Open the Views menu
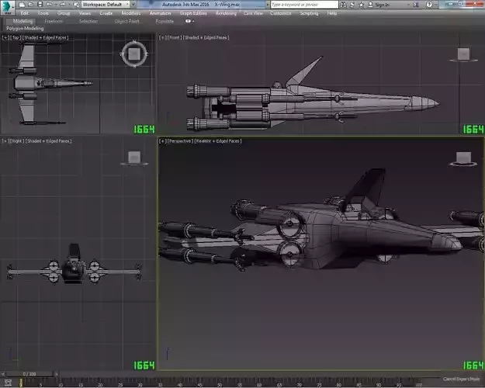 [x=85, y=13]
